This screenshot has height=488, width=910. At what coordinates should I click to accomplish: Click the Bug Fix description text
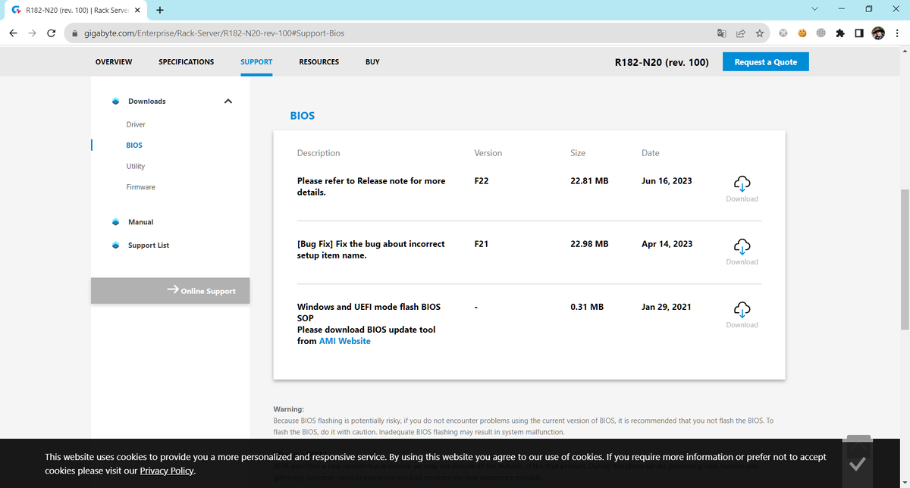coord(371,249)
